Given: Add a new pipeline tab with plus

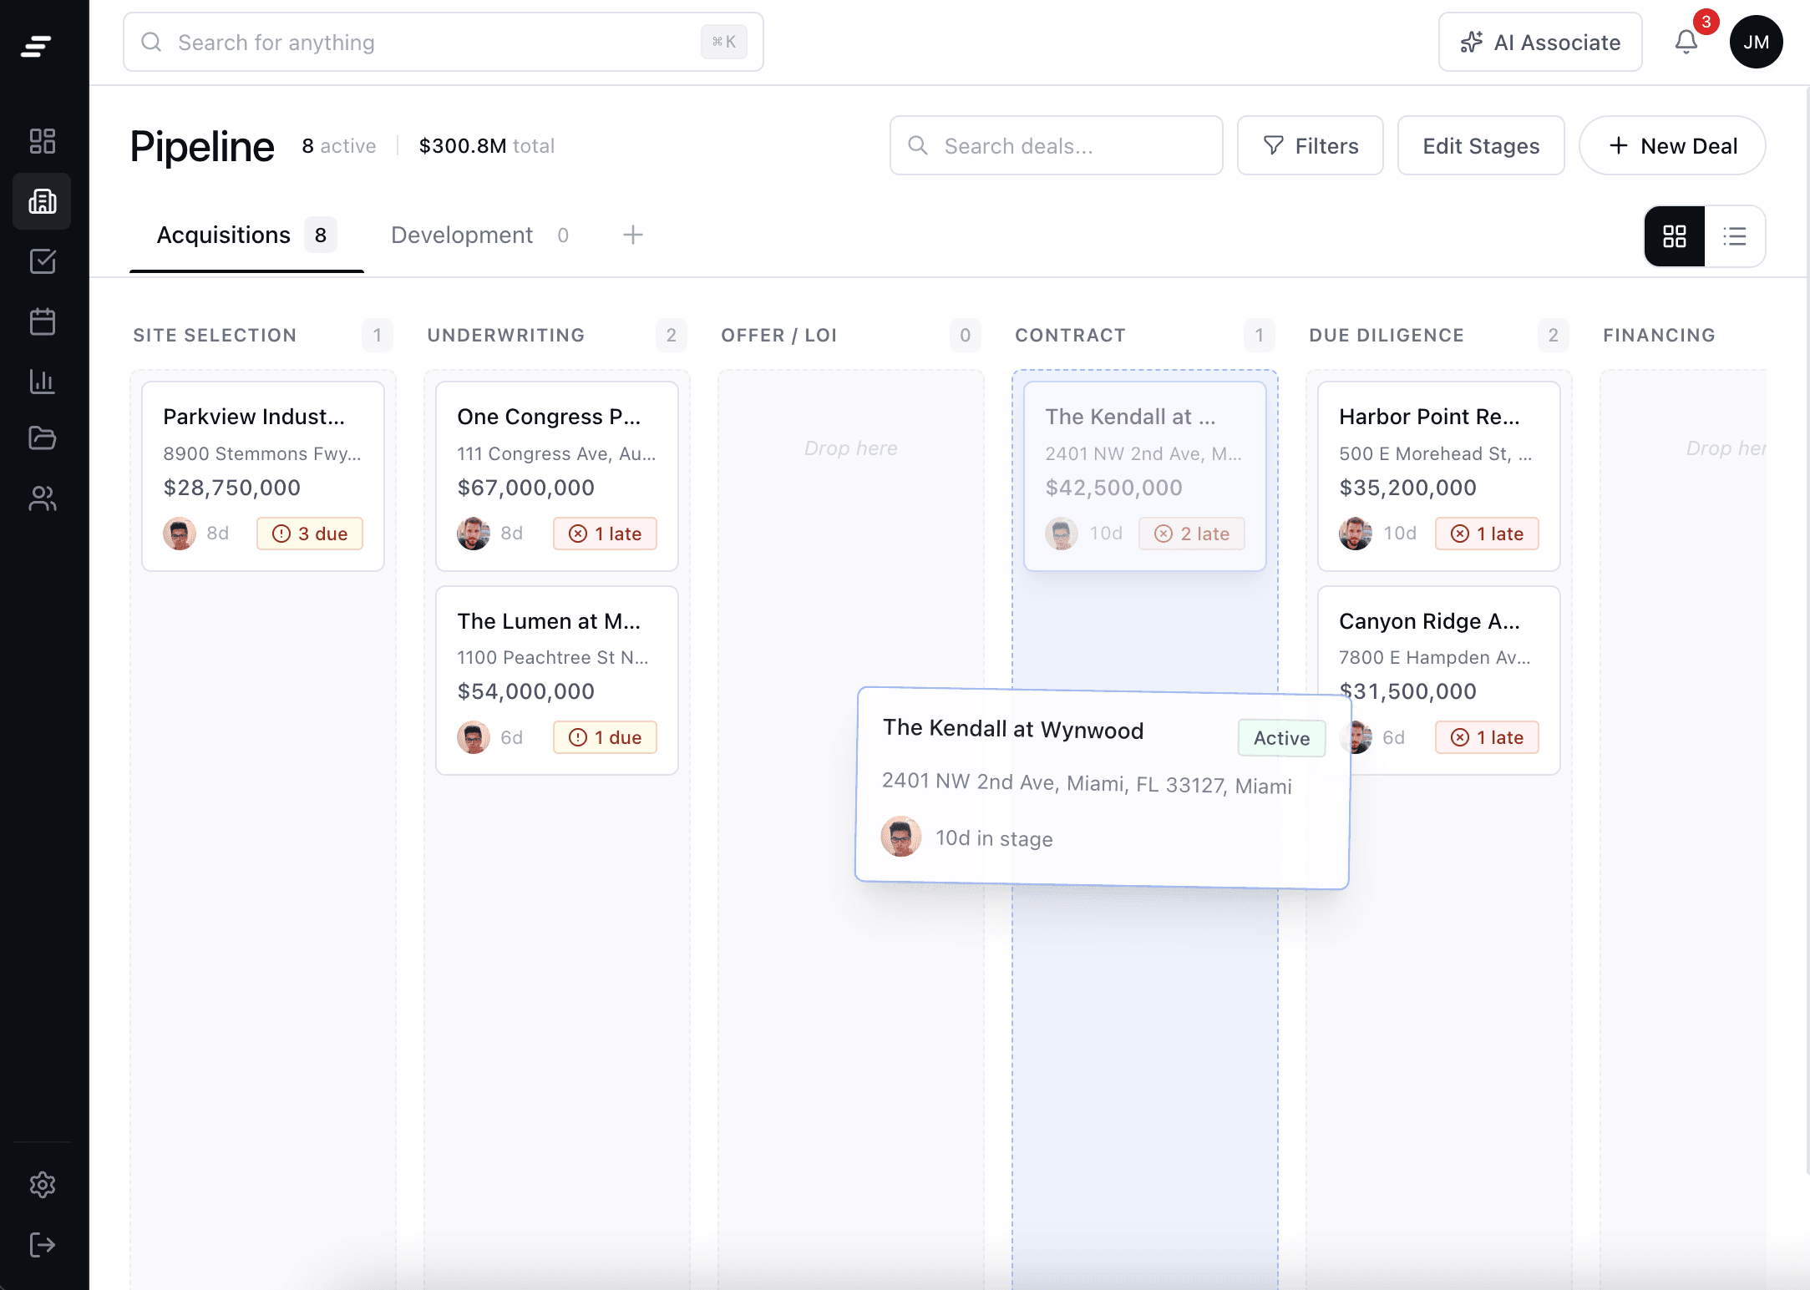Looking at the screenshot, I should (632, 235).
